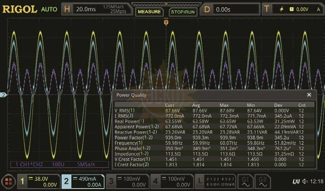This screenshot has width=325, height=191.
Task: Enable channel 3 at 100mV
Action: coord(128,182)
